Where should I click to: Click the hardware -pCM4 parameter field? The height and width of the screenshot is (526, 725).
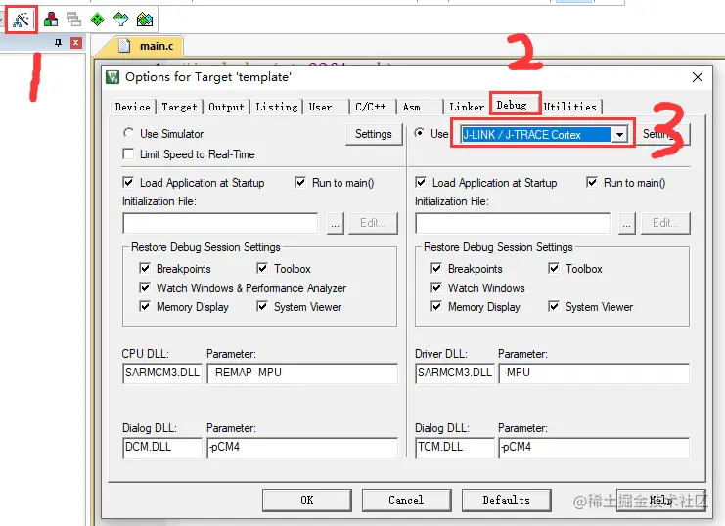pos(594,448)
